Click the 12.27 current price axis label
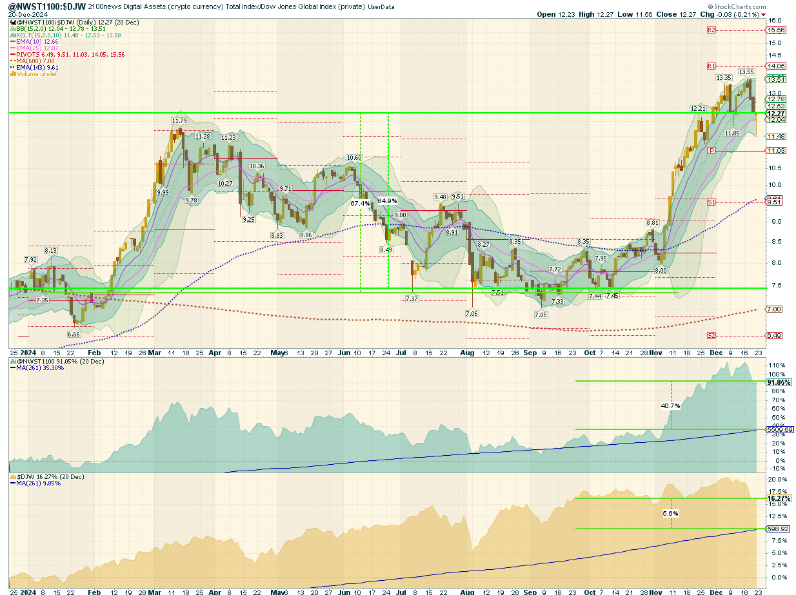This screenshot has height=595, width=796. click(775, 113)
